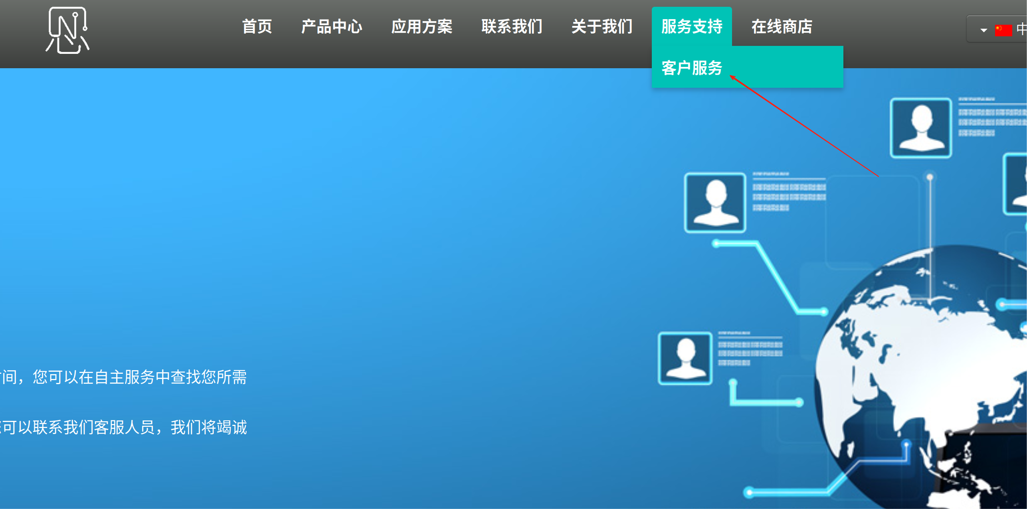This screenshot has width=1027, height=509.
Task: Choose 客户服务 from the dropdown submenu
Action: [692, 68]
